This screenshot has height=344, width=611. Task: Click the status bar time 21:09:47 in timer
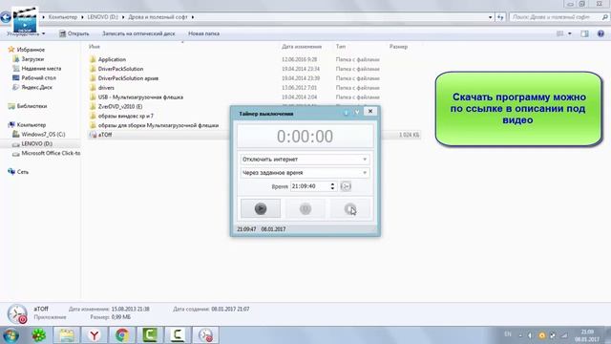[246, 229]
